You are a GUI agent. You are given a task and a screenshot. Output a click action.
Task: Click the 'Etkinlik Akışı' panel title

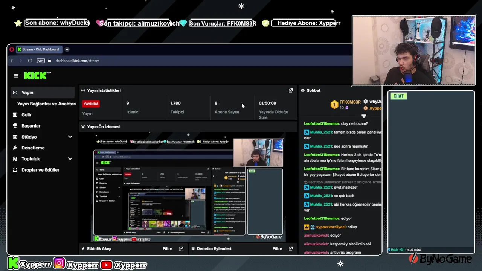99,248
